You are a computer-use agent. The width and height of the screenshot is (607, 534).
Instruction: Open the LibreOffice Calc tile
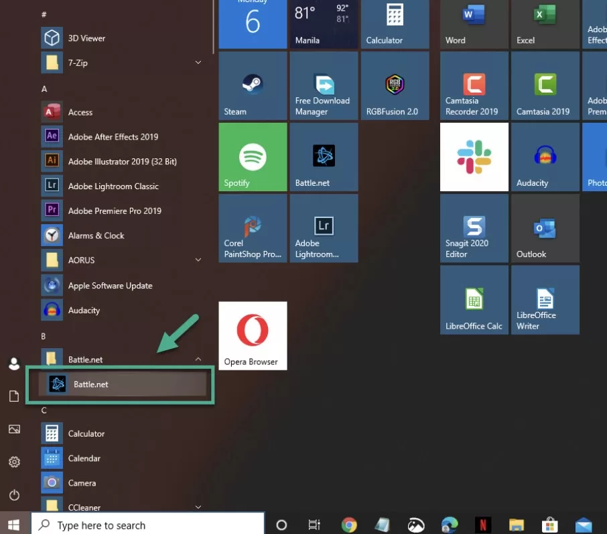tap(474, 300)
